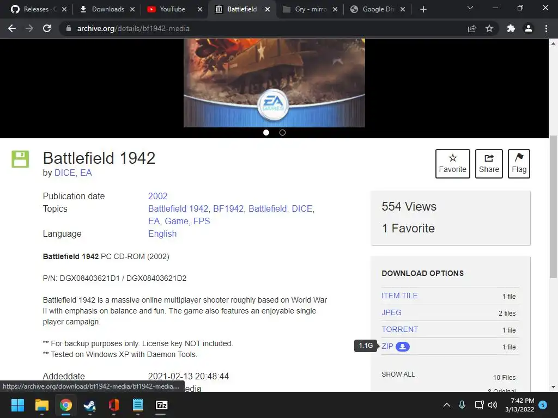Click the Flag button
Screen dimensions: 558x418
pos(519,163)
